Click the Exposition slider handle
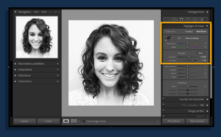Viewport: 221px width, 137px height. 189,57
